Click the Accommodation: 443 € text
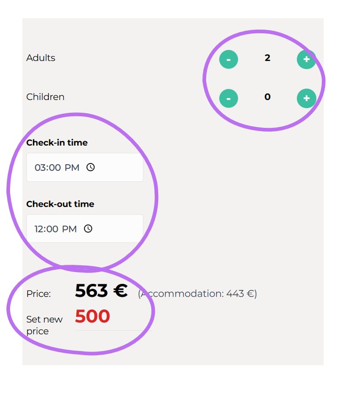This screenshot has height=399, width=341. click(197, 294)
